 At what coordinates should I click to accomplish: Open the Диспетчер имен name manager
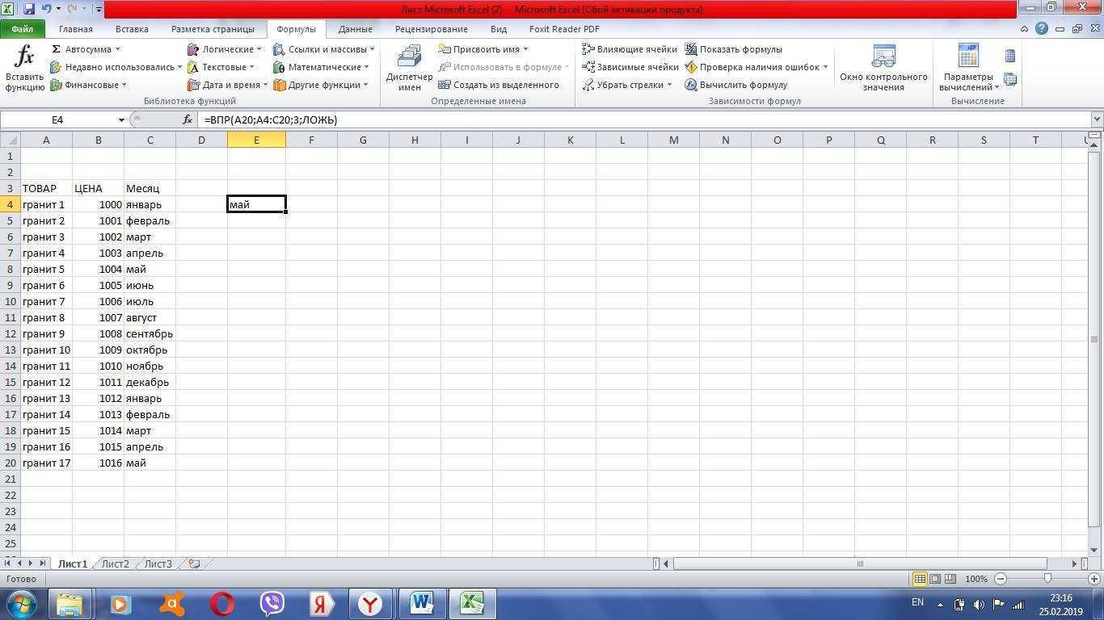409,69
